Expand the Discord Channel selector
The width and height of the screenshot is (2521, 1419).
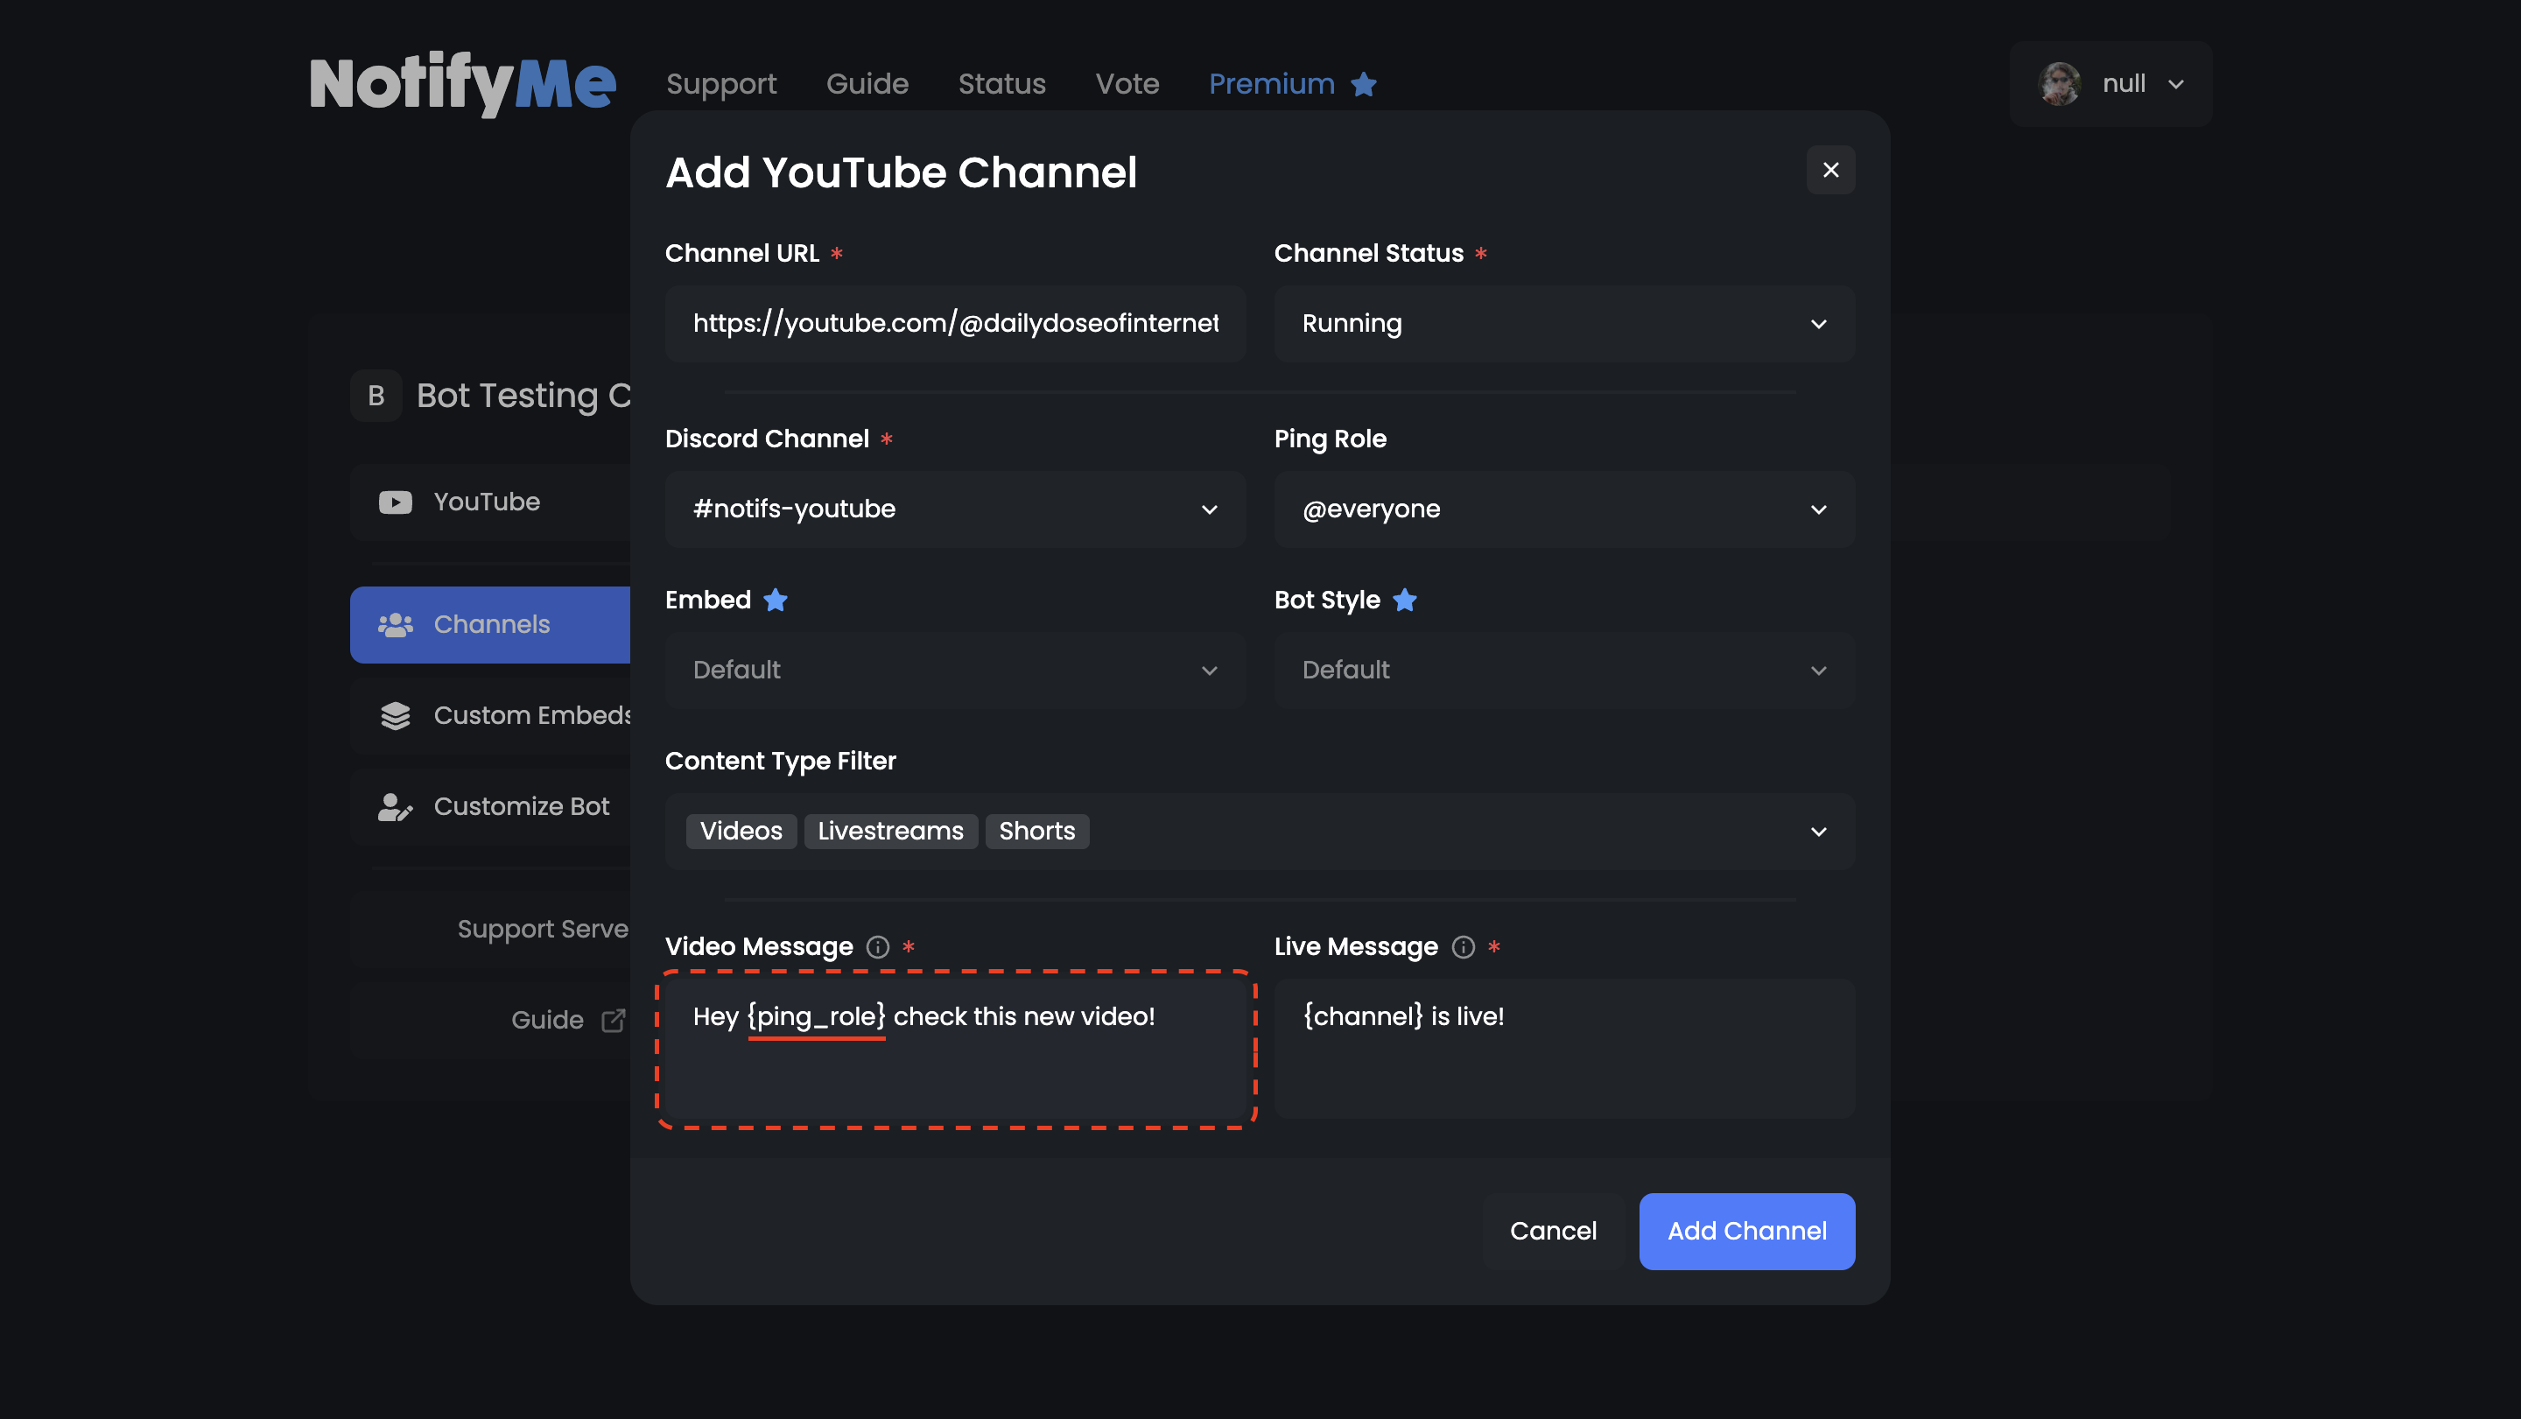tap(954, 509)
